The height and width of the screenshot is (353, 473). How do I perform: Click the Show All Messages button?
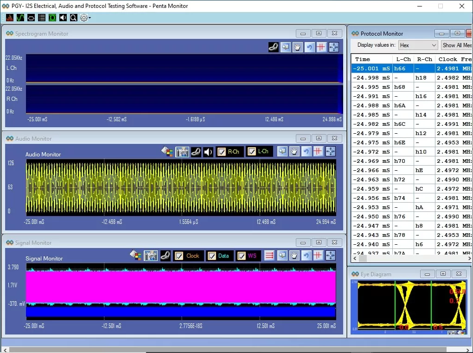[456, 45]
